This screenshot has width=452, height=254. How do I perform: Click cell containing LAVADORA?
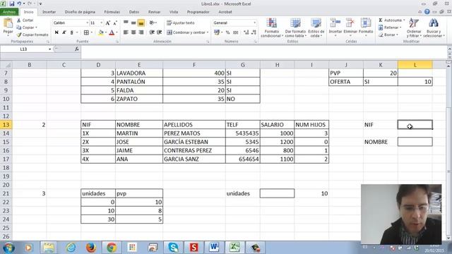pyautogui.click(x=139, y=73)
